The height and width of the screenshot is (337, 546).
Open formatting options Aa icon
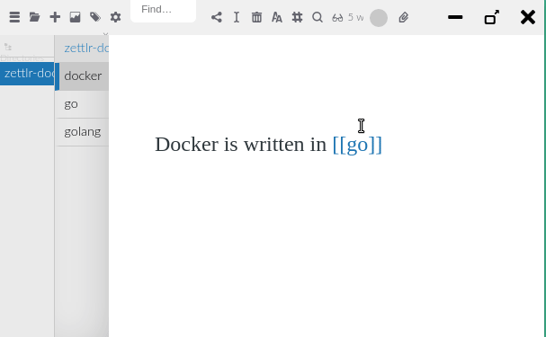(277, 17)
